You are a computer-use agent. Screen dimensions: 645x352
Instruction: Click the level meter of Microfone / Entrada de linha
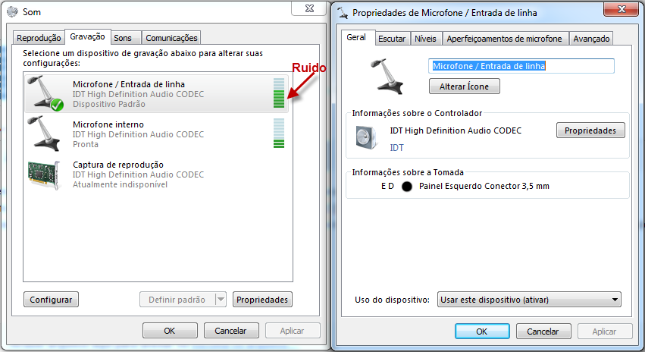point(279,93)
